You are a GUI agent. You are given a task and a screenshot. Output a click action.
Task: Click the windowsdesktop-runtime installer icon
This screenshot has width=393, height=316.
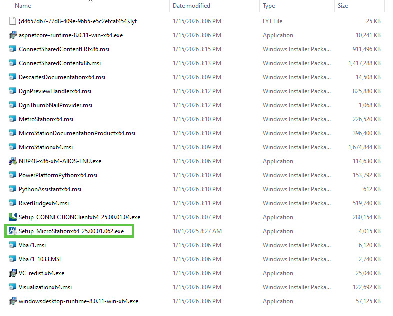click(x=13, y=301)
